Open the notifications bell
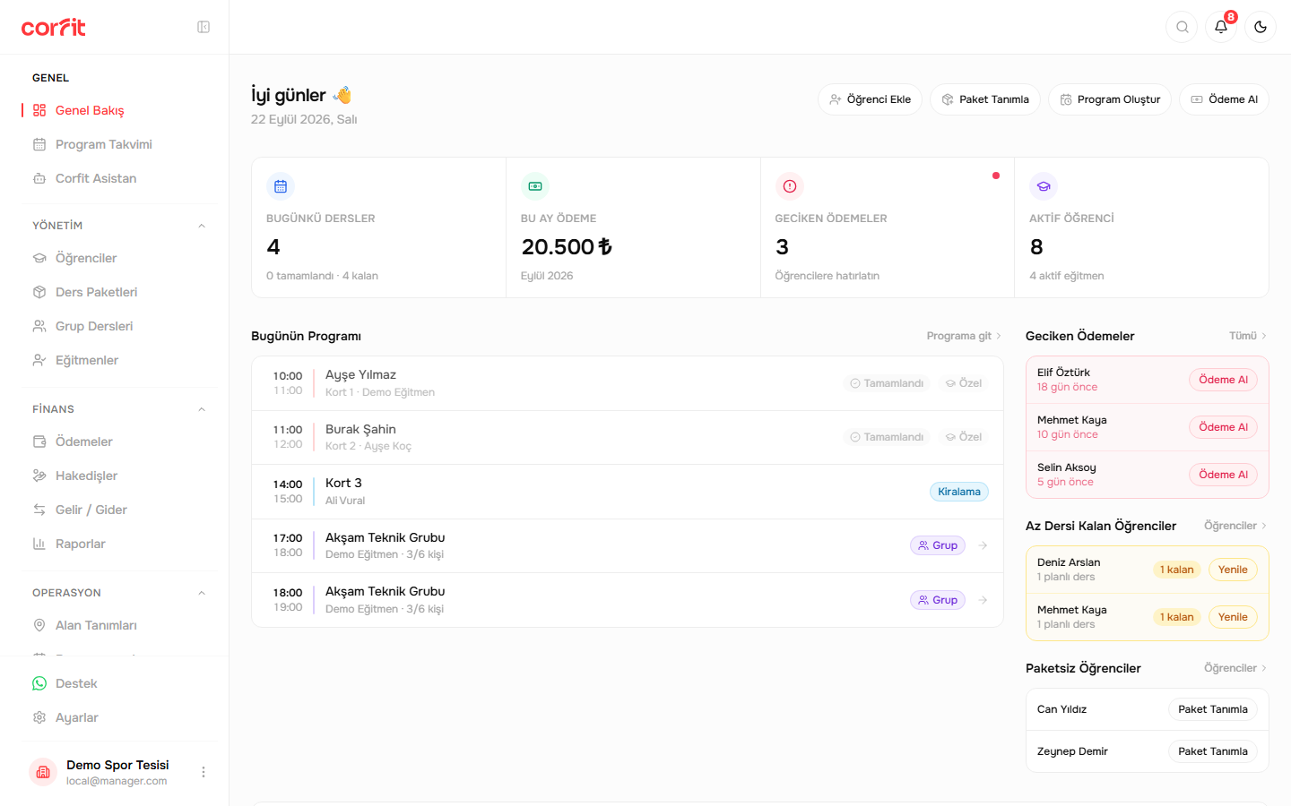Viewport: 1291px width, 806px height. click(1221, 27)
